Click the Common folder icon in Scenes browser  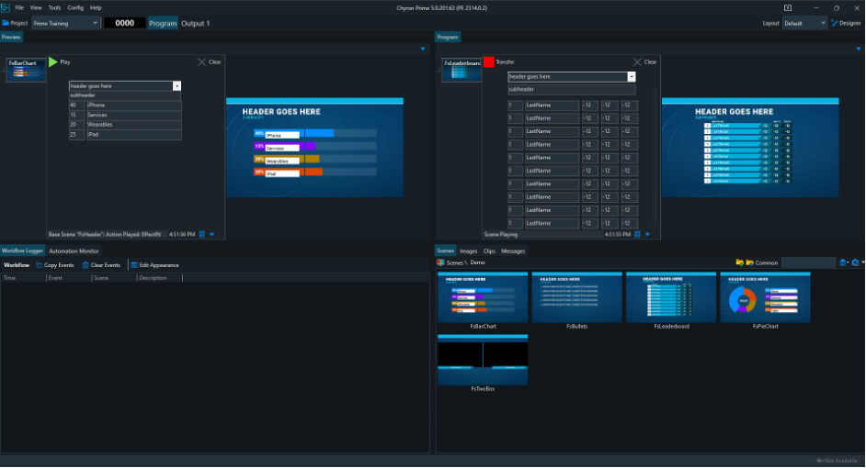tap(750, 262)
